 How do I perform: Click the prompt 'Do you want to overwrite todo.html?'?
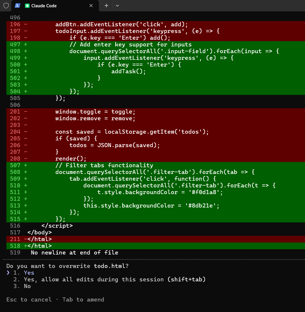(67, 266)
